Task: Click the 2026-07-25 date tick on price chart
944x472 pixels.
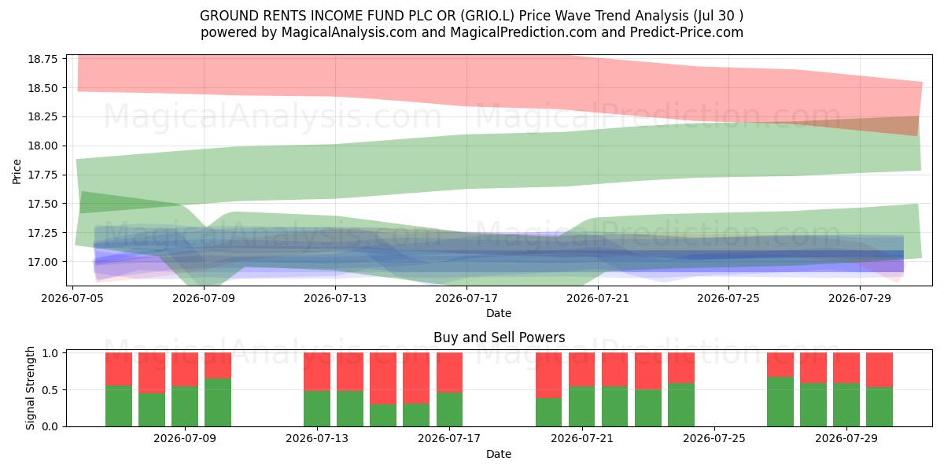Action: coord(728,298)
